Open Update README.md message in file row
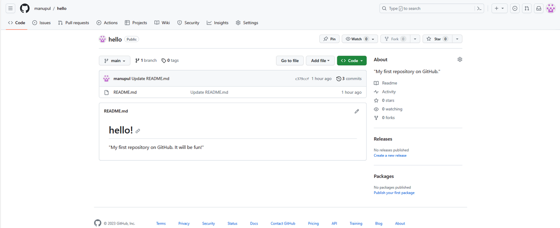This screenshot has height=228, width=560. [209, 92]
